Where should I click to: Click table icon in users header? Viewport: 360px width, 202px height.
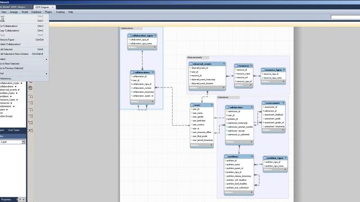[192, 105]
